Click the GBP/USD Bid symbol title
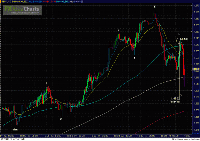This screenshot has width=200, height=141. (x=8, y=2)
